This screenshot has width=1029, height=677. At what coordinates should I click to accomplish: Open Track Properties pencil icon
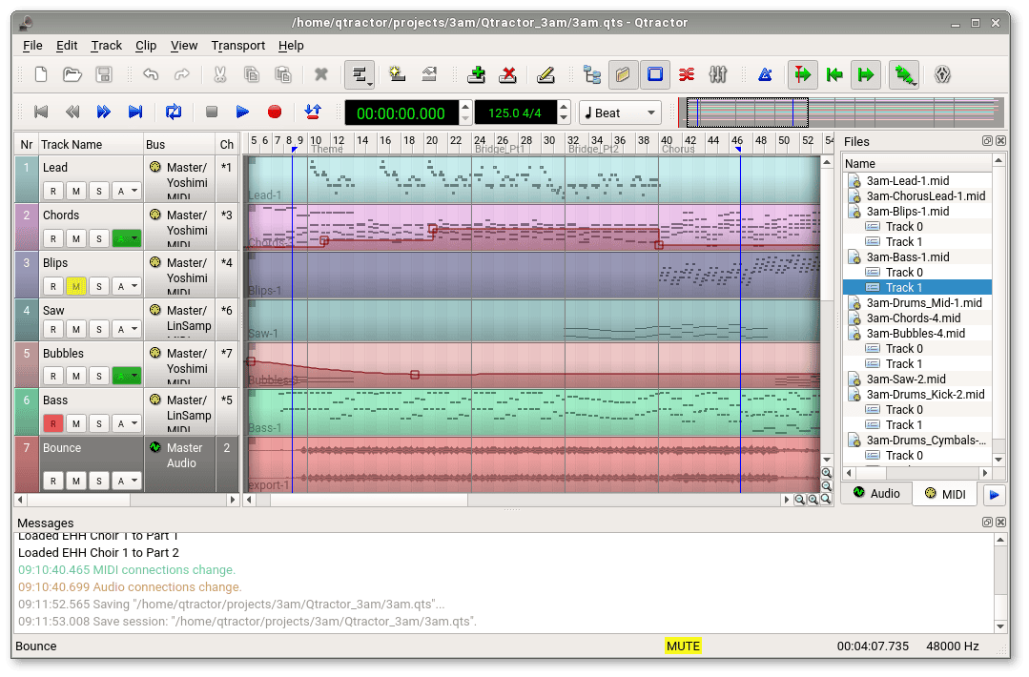[x=545, y=74]
